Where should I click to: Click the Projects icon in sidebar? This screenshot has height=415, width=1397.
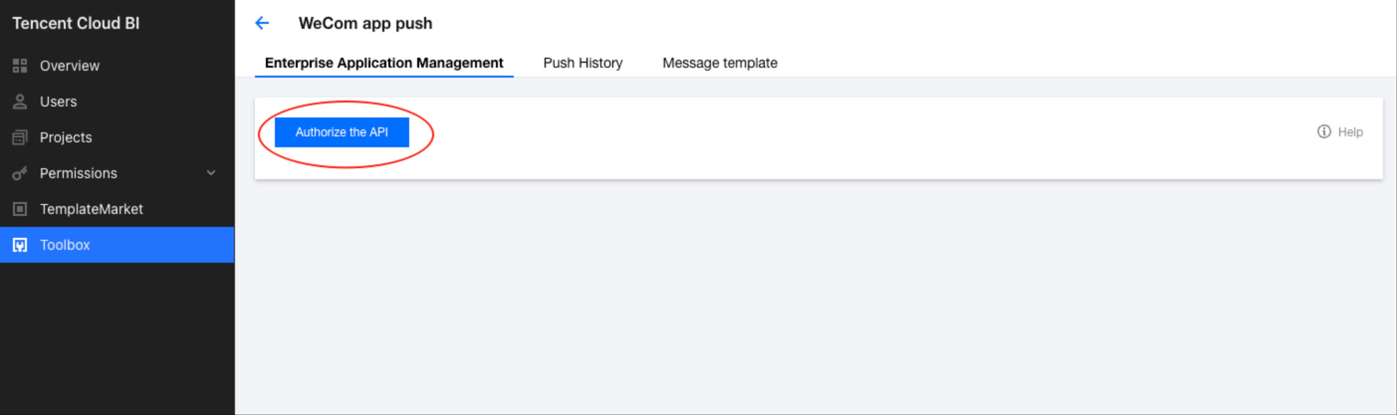20,138
